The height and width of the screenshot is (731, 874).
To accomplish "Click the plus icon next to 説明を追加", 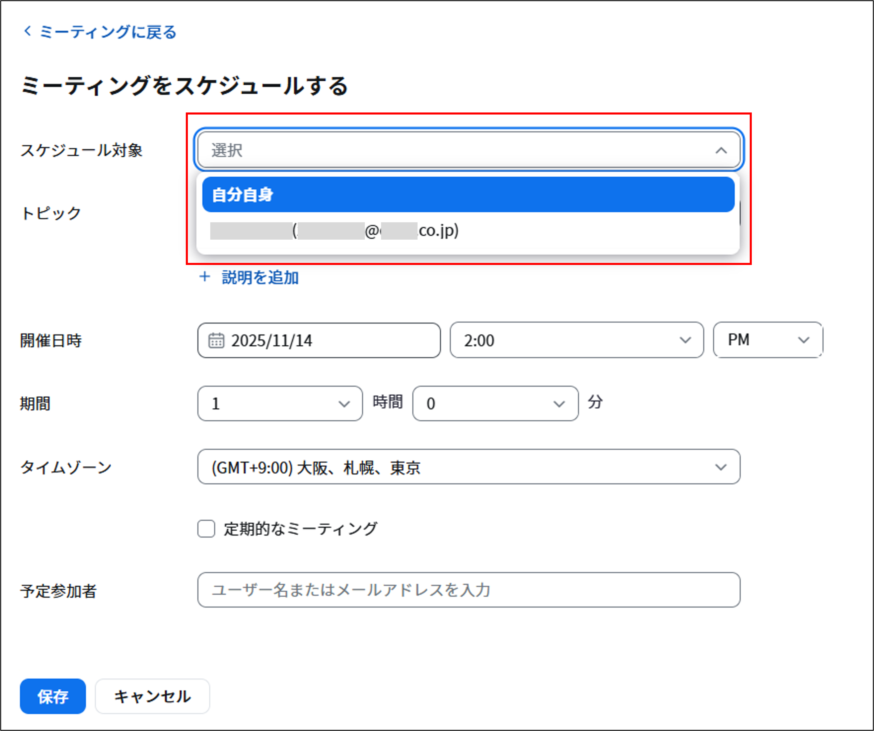I will [204, 277].
